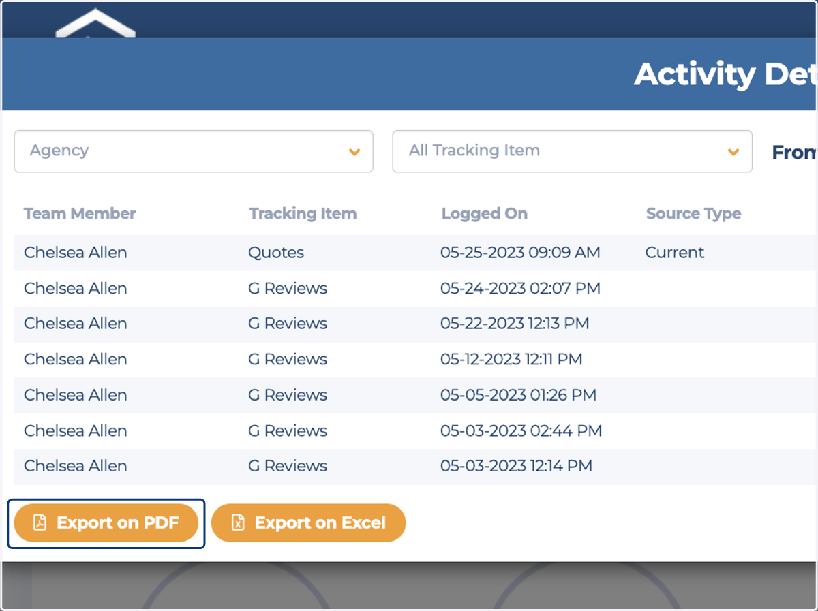Click the PDF file icon in Export on PDF
818x611 pixels.
(40, 522)
